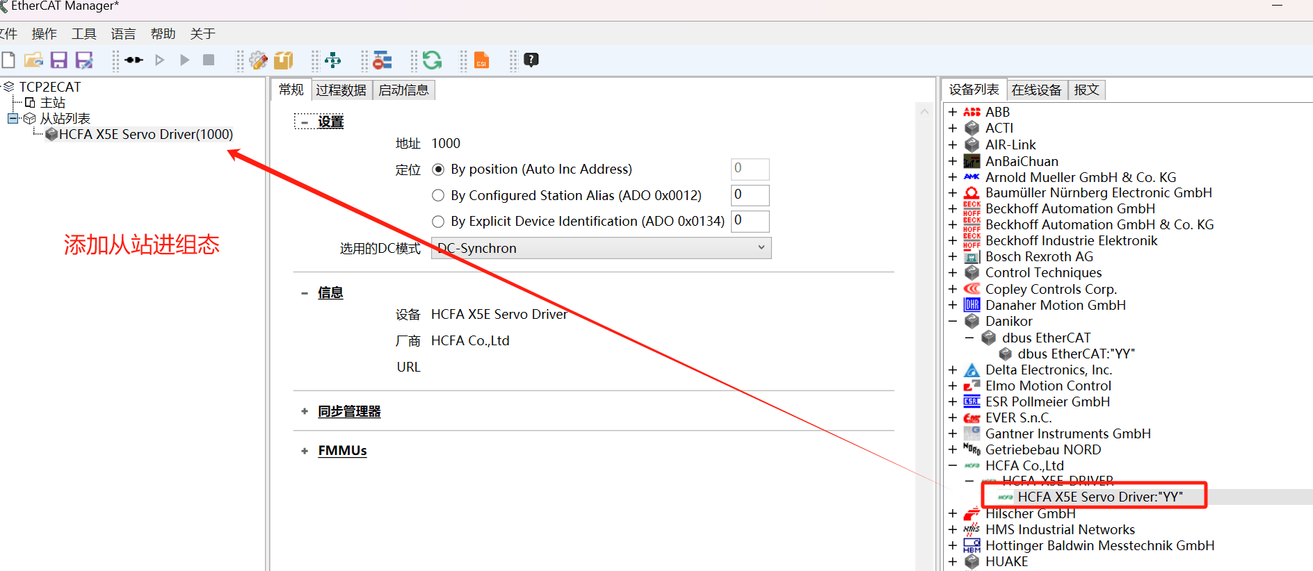Click the Danaher Motion GmbH logo icon
Image resolution: width=1313 pixels, height=571 pixels.
(x=972, y=305)
